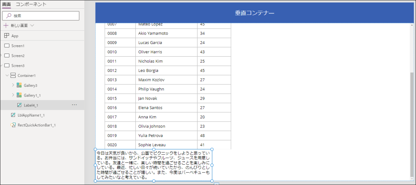Expand the Gallery1_1 node

13,95
